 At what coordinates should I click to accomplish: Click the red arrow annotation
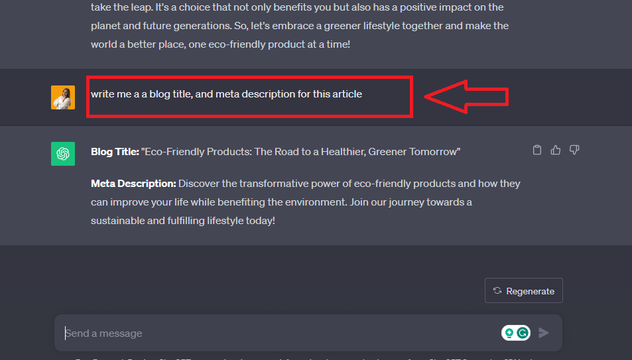466,97
